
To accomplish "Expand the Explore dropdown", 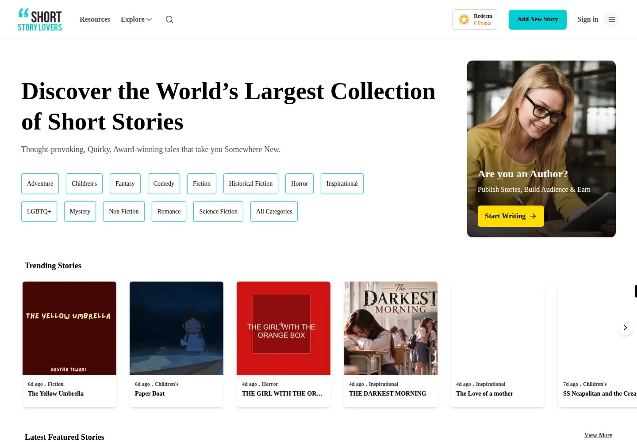I will pos(136,19).
